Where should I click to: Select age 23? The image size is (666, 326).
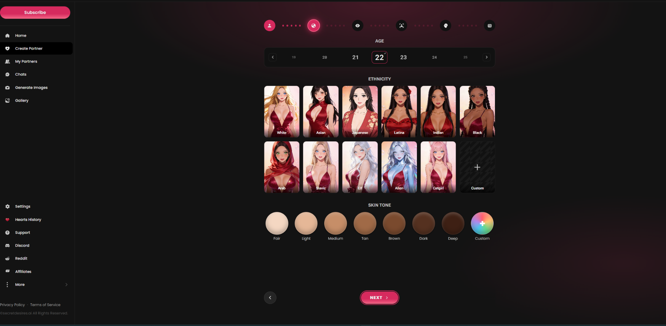click(x=403, y=57)
